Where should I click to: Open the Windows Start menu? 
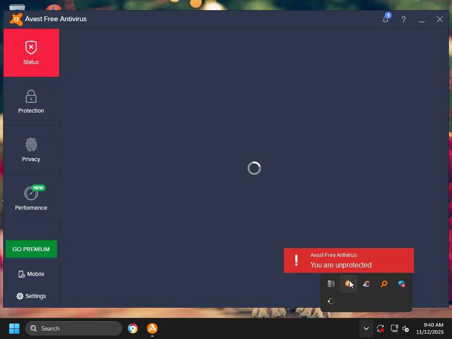click(14, 328)
